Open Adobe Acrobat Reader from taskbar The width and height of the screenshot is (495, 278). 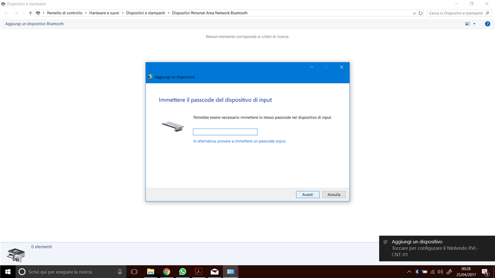click(x=199, y=272)
